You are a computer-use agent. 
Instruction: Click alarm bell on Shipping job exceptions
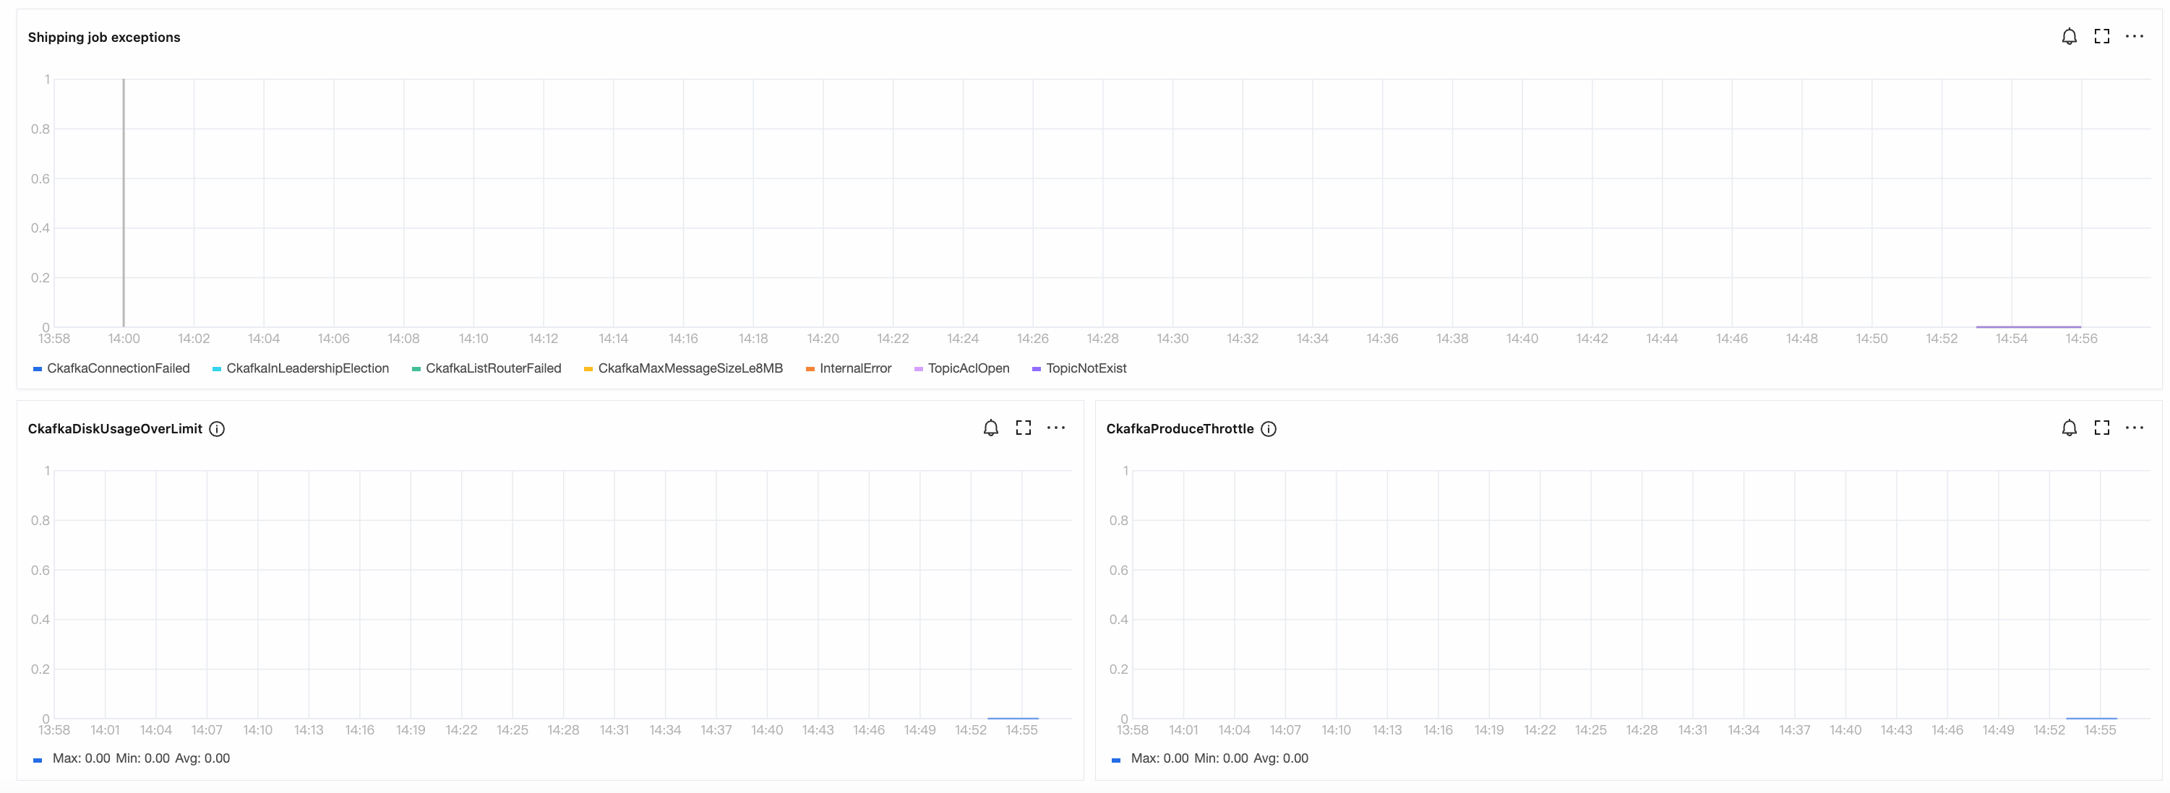(2069, 36)
